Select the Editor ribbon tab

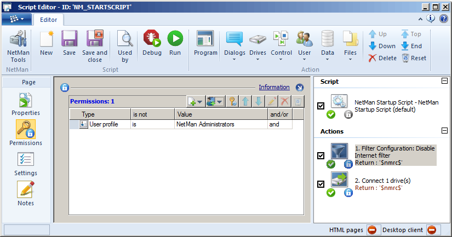(x=49, y=20)
